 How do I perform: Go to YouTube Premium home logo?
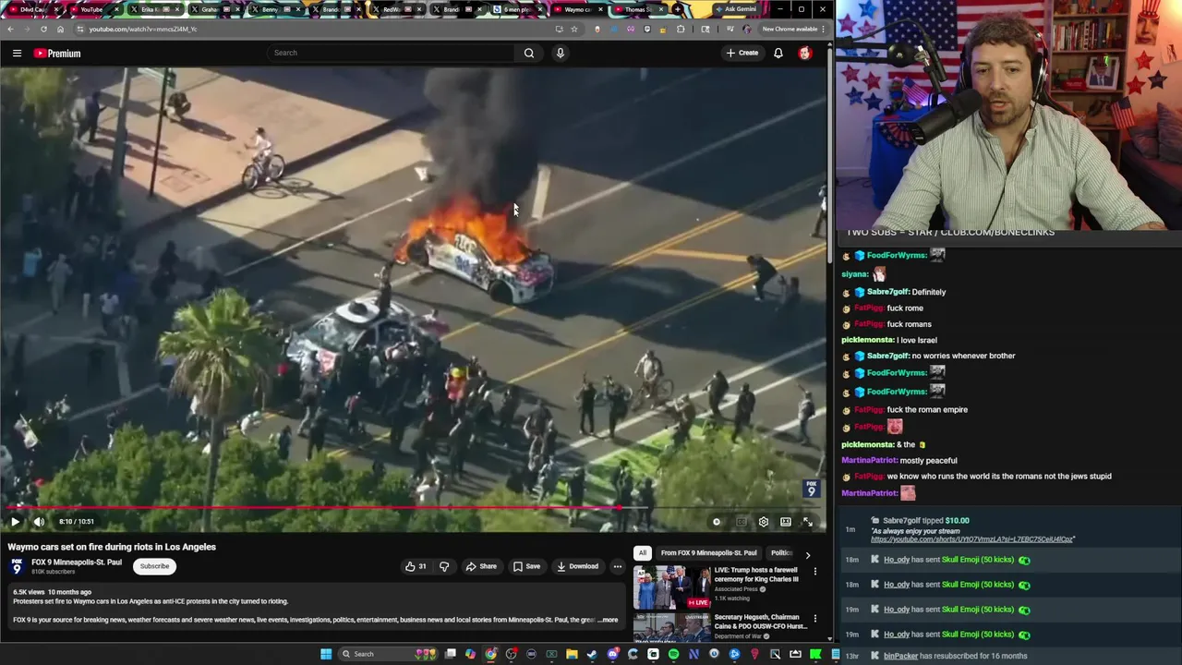(x=57, y=53)
